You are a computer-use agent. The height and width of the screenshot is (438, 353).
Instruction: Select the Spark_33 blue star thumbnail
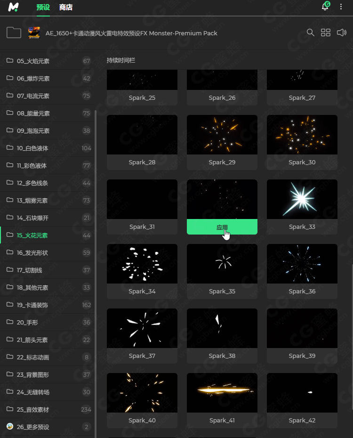[302, 199]
